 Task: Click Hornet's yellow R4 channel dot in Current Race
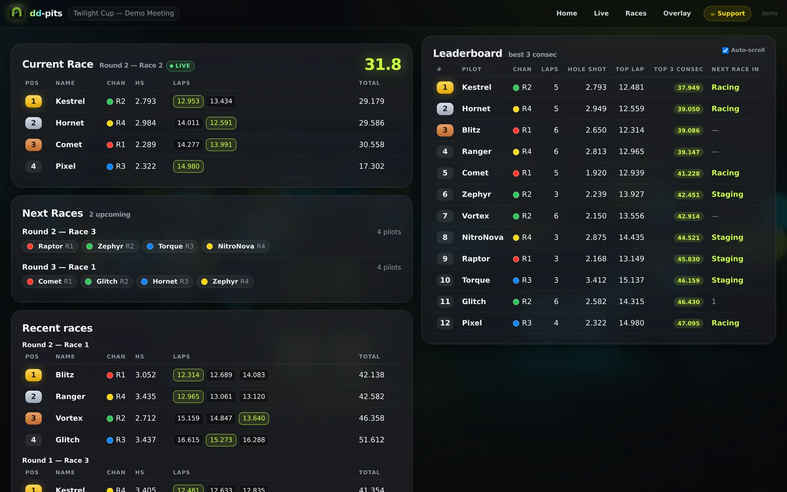(x=110, y=123)
